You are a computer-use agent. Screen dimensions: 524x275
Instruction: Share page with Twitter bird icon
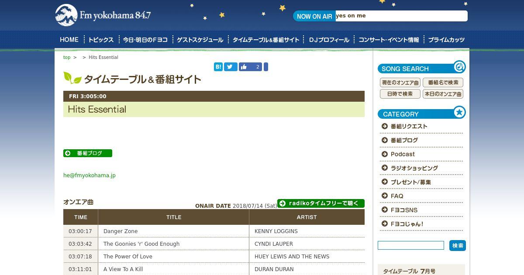pyautogui.click(x=231, y=67)
